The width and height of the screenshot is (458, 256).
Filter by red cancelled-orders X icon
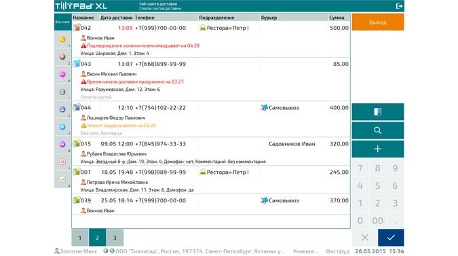[62, 162]
